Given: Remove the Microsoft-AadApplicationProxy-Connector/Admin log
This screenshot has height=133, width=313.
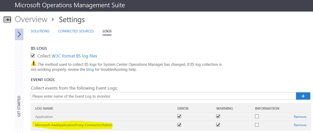Looking at the screenshot, I should [x=300, y=125].
